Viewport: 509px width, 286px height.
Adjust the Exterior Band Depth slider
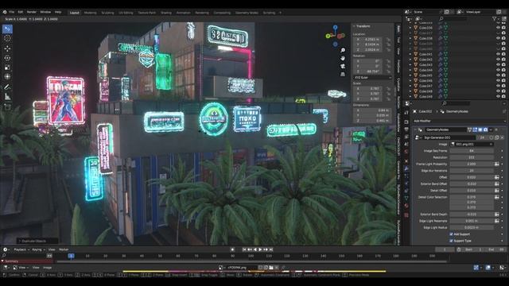[472, 214]
